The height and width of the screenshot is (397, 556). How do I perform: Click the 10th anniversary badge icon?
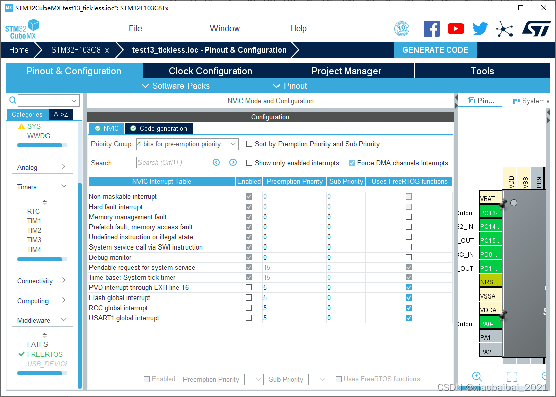pos(402,29)
